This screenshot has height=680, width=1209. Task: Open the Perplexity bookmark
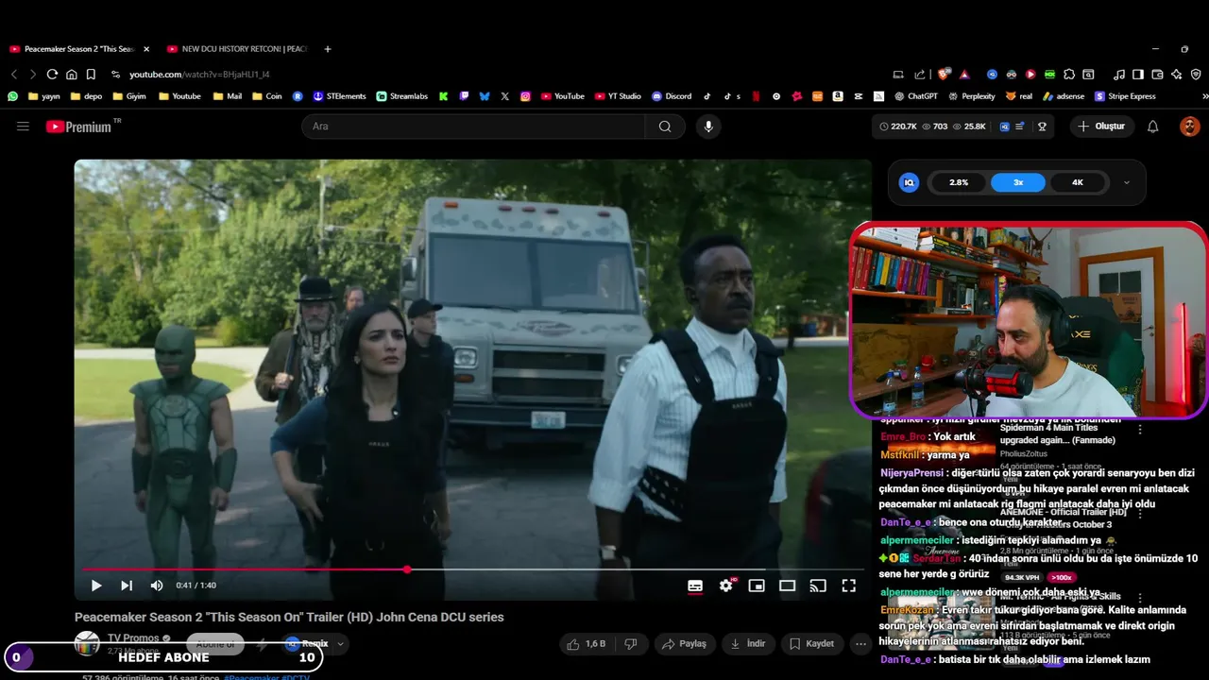tap(971, 96)
